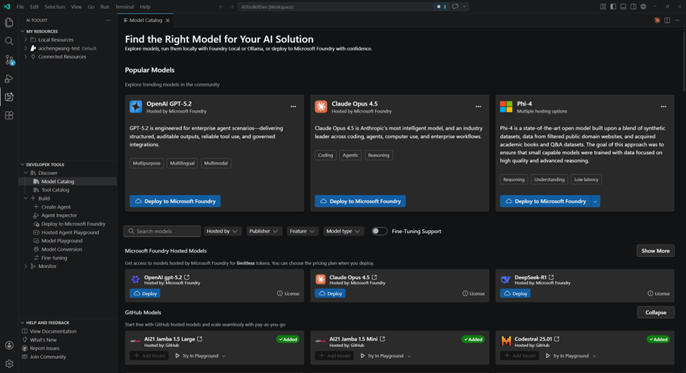This screenshot has height=373, width=686.
Task: Open the Accounts icon in activity bar
Action: coord(8,346)
